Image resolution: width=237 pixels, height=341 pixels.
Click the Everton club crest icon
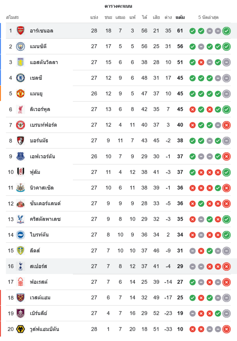[x=20, y=157]
